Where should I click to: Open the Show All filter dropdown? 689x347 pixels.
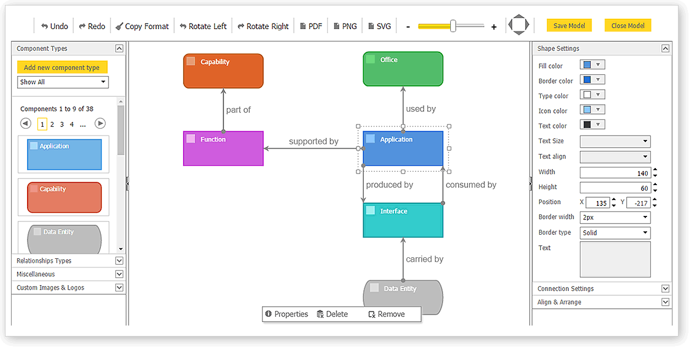tap(63, 82)
